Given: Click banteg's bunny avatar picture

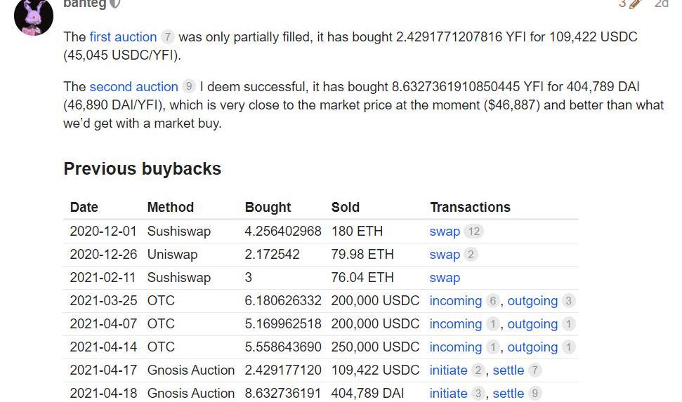Looking at the screenshot, I should (x=33, y=16).
